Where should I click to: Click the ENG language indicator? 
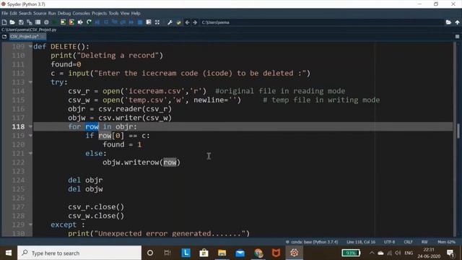click(409, 253)
